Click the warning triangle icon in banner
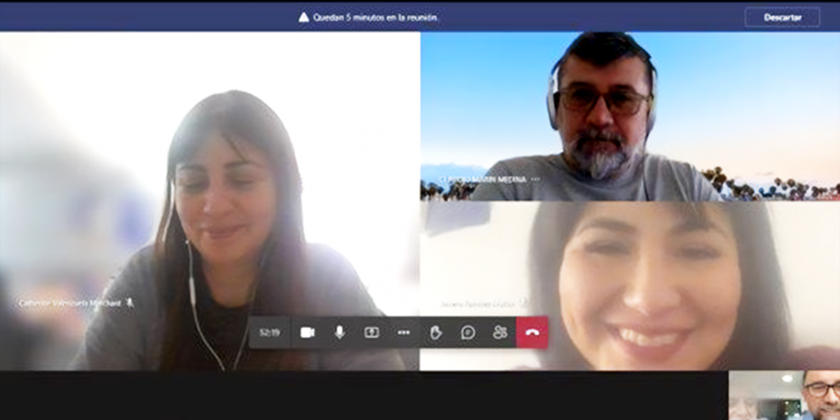The width and height of the screenshot is (840, 420). click(304, 18)
